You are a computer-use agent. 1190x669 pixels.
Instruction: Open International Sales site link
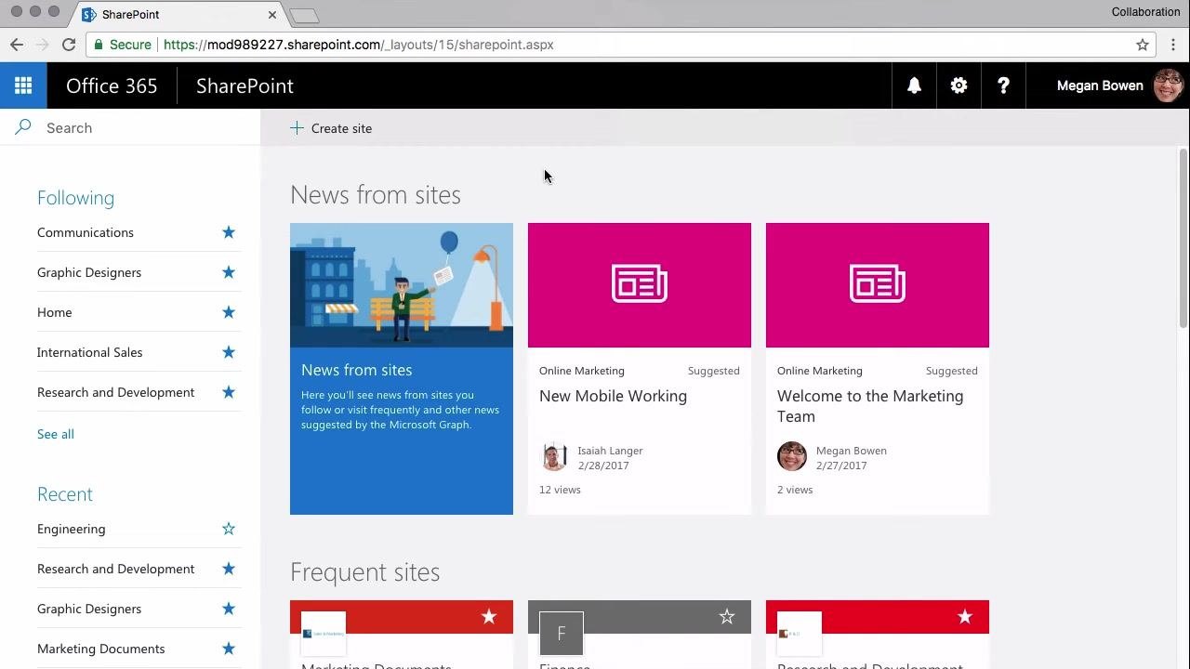(x=90, y=352)
